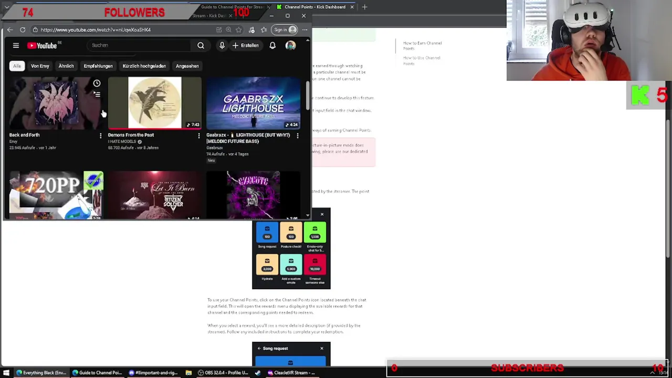Open options menu for Demons From the Past
Viewport: 672px width, 378px height.
tap(199, 136)
